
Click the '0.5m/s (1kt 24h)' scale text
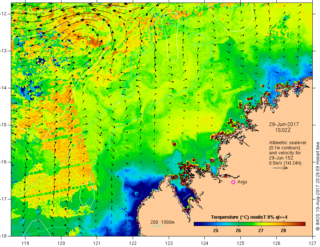pos(285,163)
